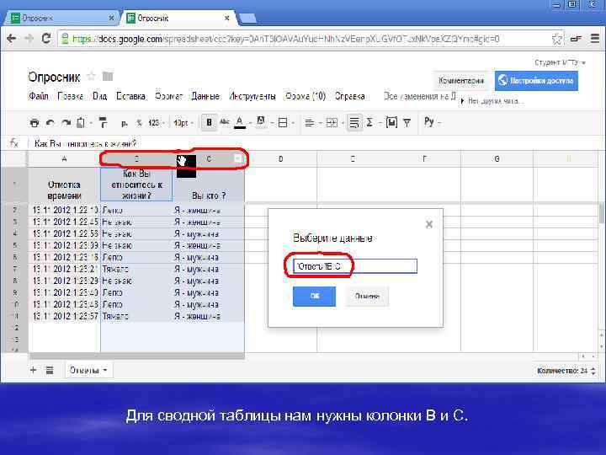Format as percent
Image resolution: width=606 pixels, height=455 pixels.
coord(139,123)
